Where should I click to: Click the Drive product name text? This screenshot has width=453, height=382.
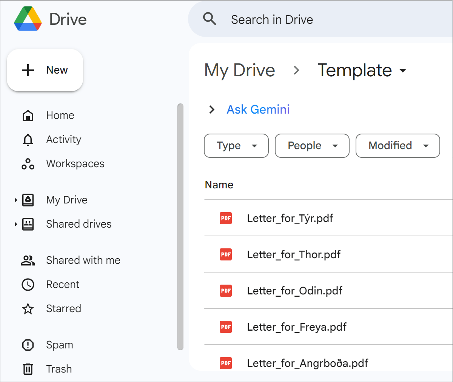click(68, 19)
